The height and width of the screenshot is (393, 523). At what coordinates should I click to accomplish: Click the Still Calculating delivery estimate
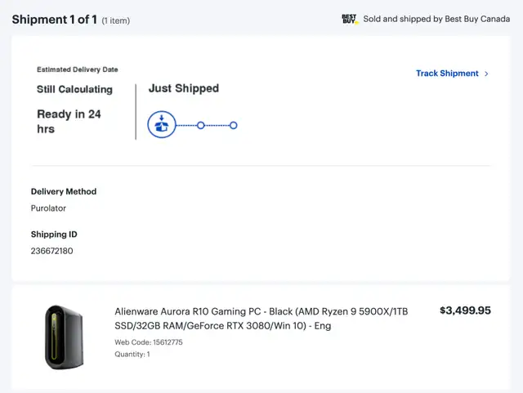click(x=74, y=89)
